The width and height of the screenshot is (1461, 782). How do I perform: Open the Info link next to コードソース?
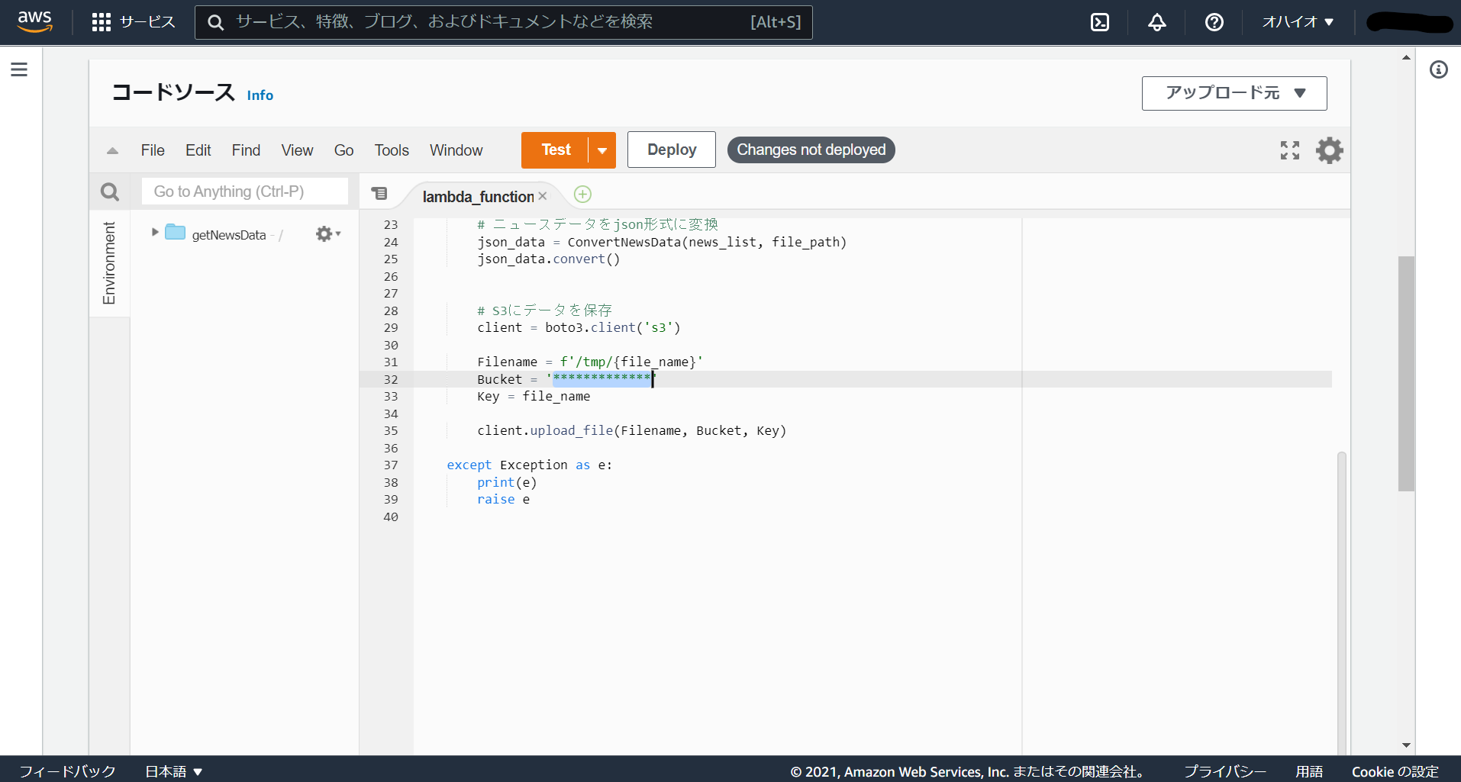[260, 95]
